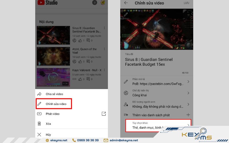Click the 48/100 character counter
Viewport: 229px width, 143px height.
pos(185,73)
